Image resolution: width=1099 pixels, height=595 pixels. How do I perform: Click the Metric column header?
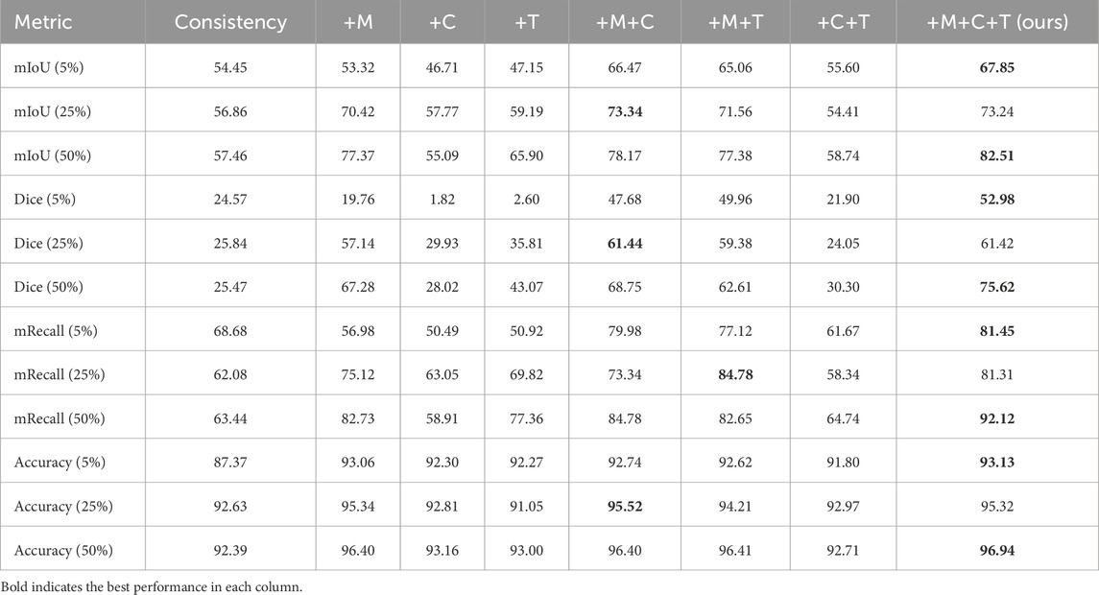point(43,22)
